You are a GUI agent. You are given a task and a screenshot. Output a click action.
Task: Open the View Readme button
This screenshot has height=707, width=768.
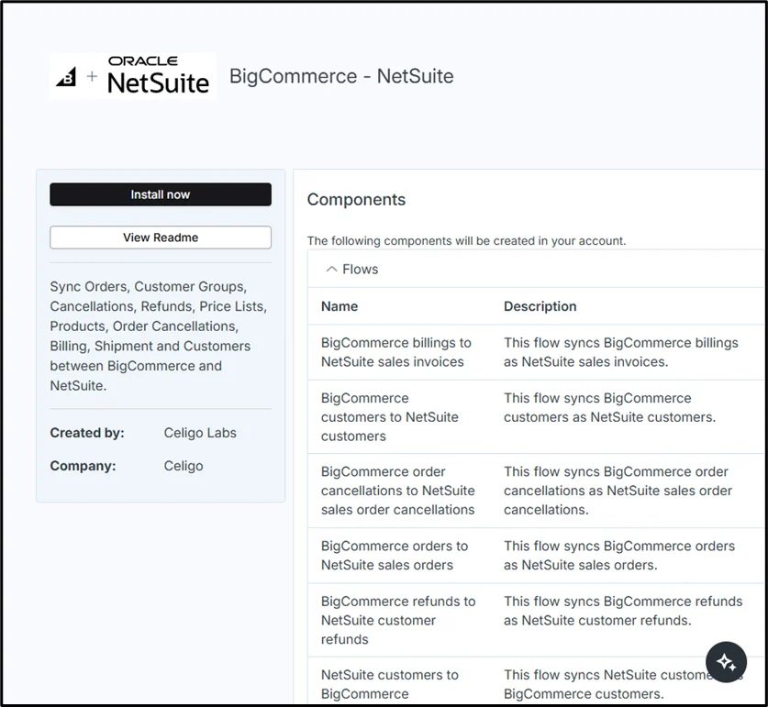pyautogui.click(x=161, y=238)
